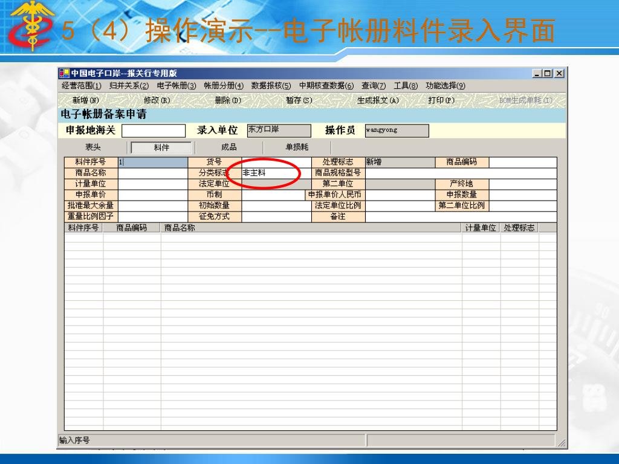619x464 pixels.
Task: Click the 修改(R) toolbar button
Action: (x=157, y=100)
